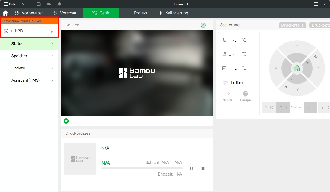The image size is (330, 192).
Task: Click the redo arrow icon
Action: pyautogui.click(x=59, y=4)
